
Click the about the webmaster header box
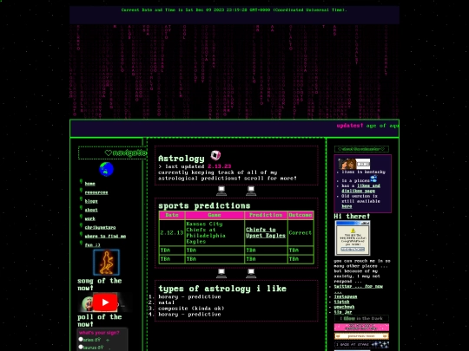point(361,149)
